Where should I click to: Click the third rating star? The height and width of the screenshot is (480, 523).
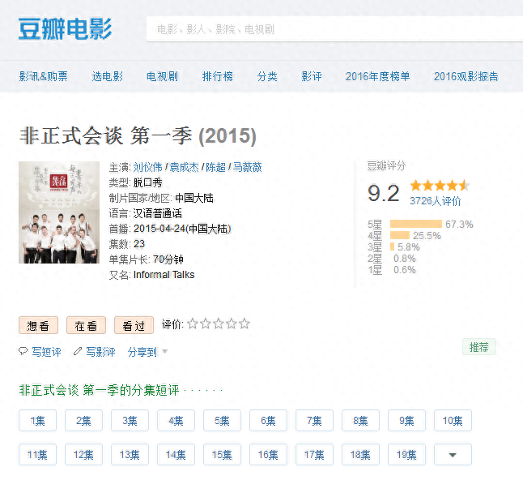[219, 324]
